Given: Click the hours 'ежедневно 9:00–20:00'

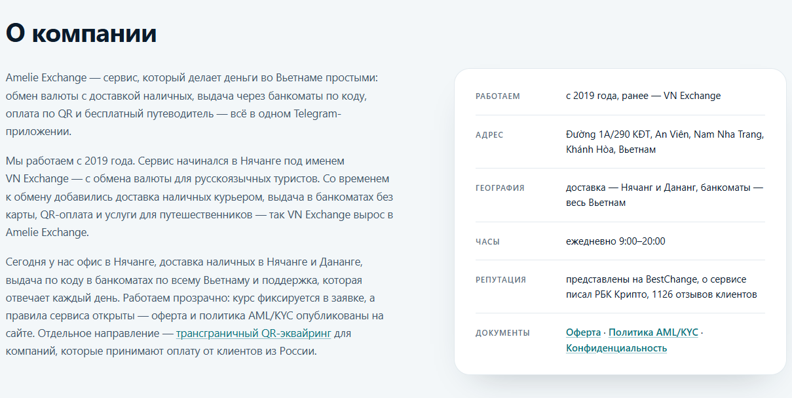Looking at the screenshot, I should (616, 241).
